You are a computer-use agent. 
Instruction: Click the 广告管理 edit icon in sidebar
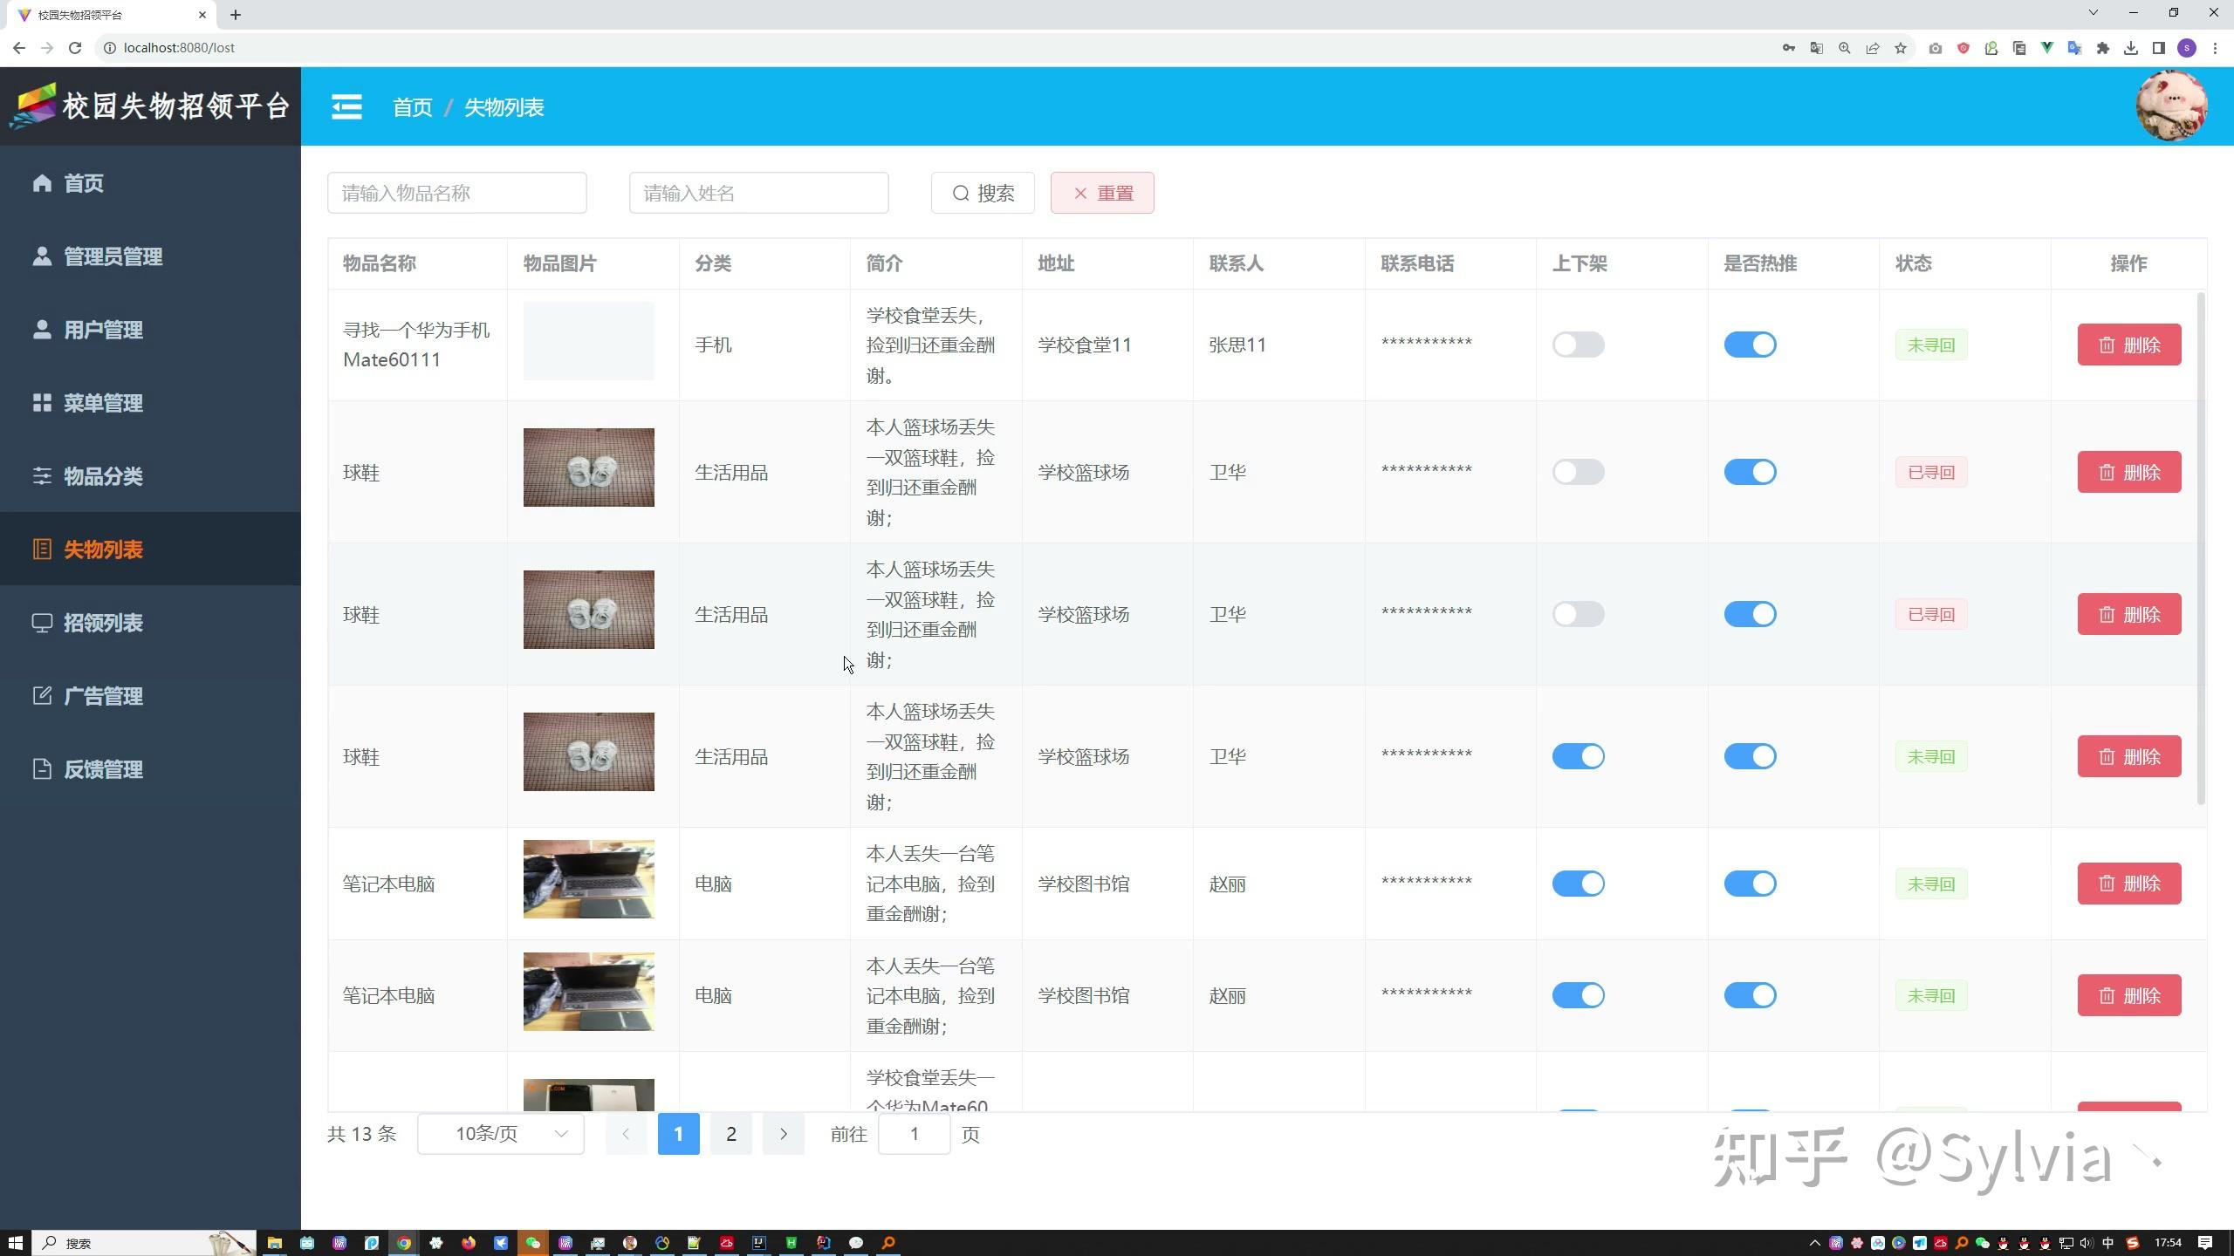(41, 695)
